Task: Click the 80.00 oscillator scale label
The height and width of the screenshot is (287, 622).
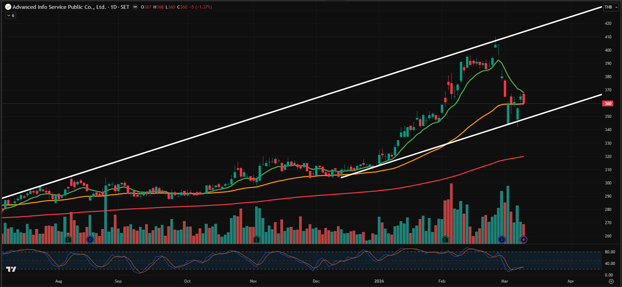Action: [609, 252]
